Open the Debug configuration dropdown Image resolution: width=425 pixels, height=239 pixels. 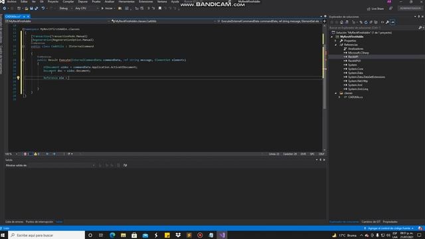pyautogui.click(x=66, y=9)
